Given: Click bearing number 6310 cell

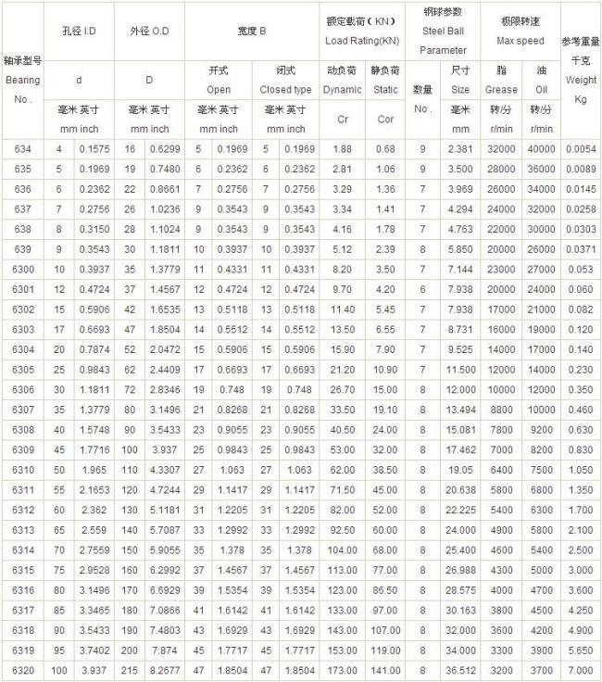Looking at the screenshot, I should pos(23,470).
